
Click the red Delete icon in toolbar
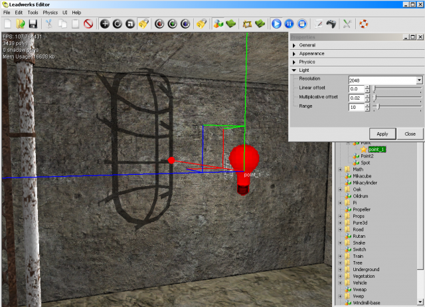tap(88, 23)
